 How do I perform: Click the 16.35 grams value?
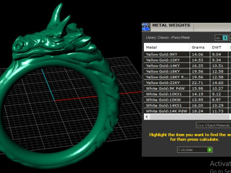197,66
